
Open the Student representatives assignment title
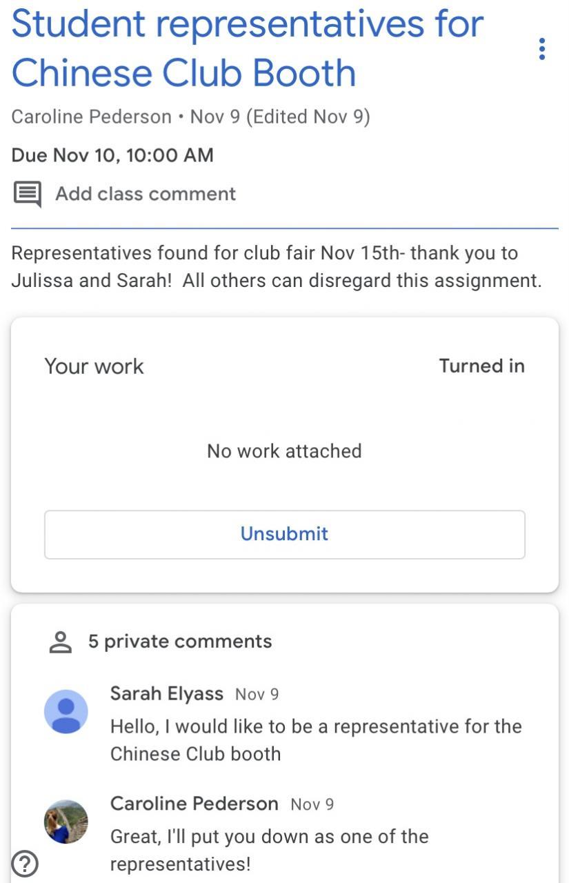pos(248,48)
